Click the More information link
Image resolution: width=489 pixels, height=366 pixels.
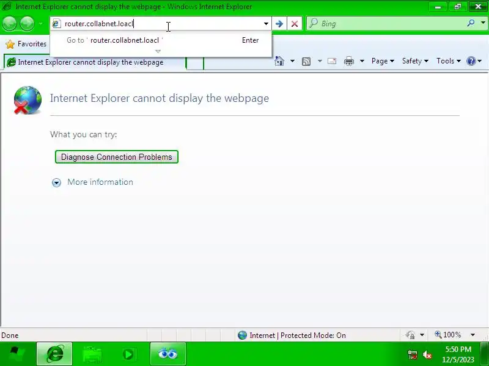[x=100, y=182]
